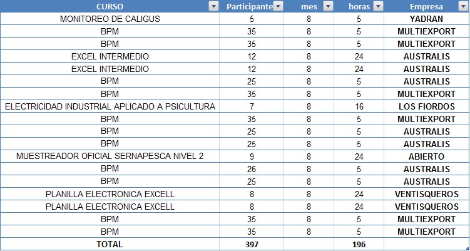Screen dimensions: 470x251
Task: Open the mes column filter dropdown
Action: coord(329,6)
